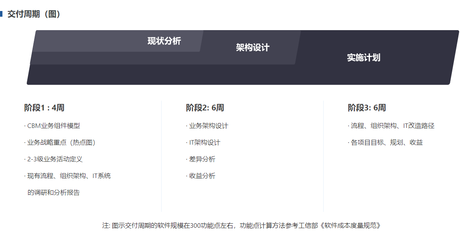Screen dimensions: 460x242
Task: Click the 业务架构设计 list item
Action: 208,126
